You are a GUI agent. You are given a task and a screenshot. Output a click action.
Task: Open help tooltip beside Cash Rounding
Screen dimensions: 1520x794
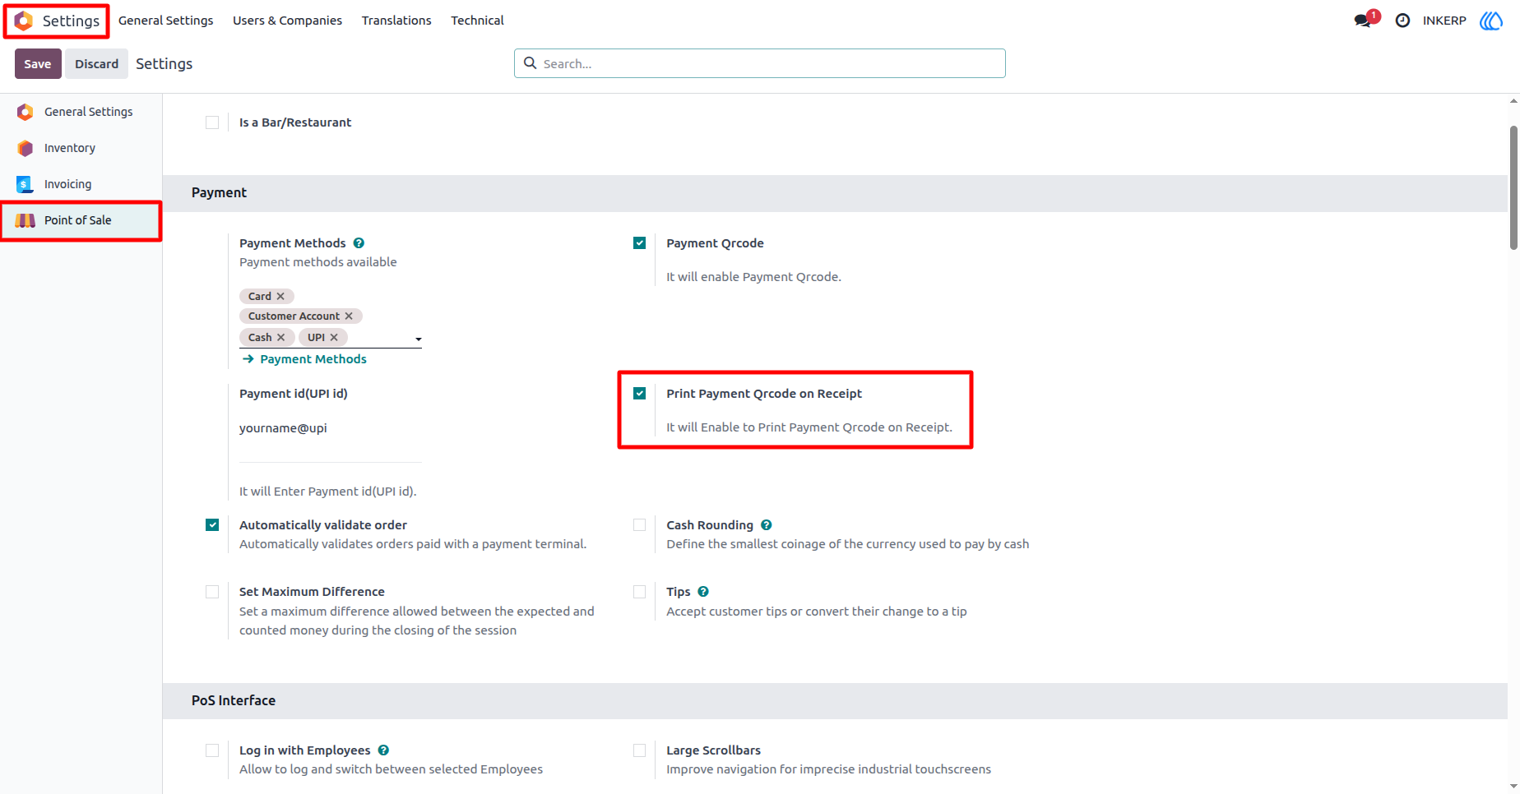click(x=767, y=525)
